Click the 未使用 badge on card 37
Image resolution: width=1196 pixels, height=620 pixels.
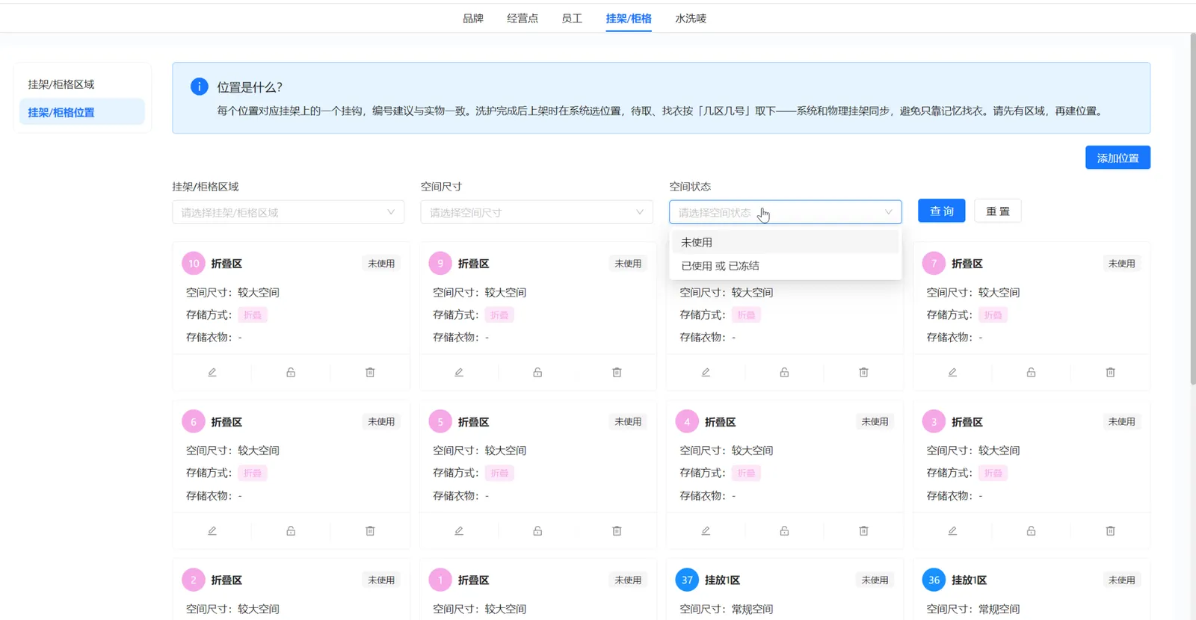point(875,580)
